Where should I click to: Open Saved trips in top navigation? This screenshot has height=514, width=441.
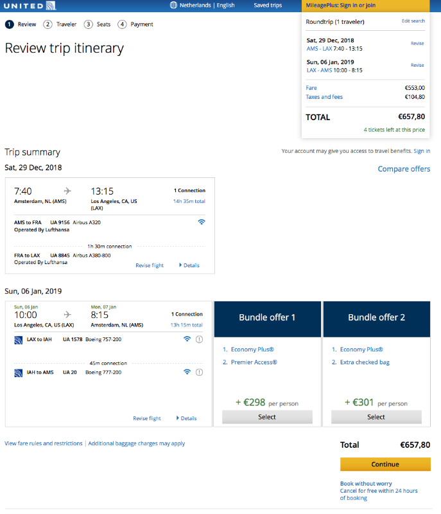click(268, 5)
